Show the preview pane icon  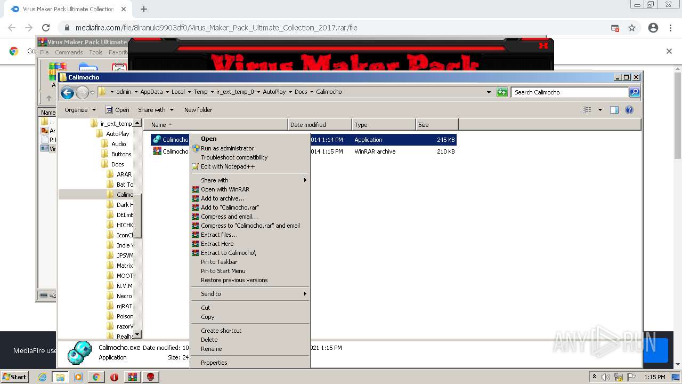614,110
